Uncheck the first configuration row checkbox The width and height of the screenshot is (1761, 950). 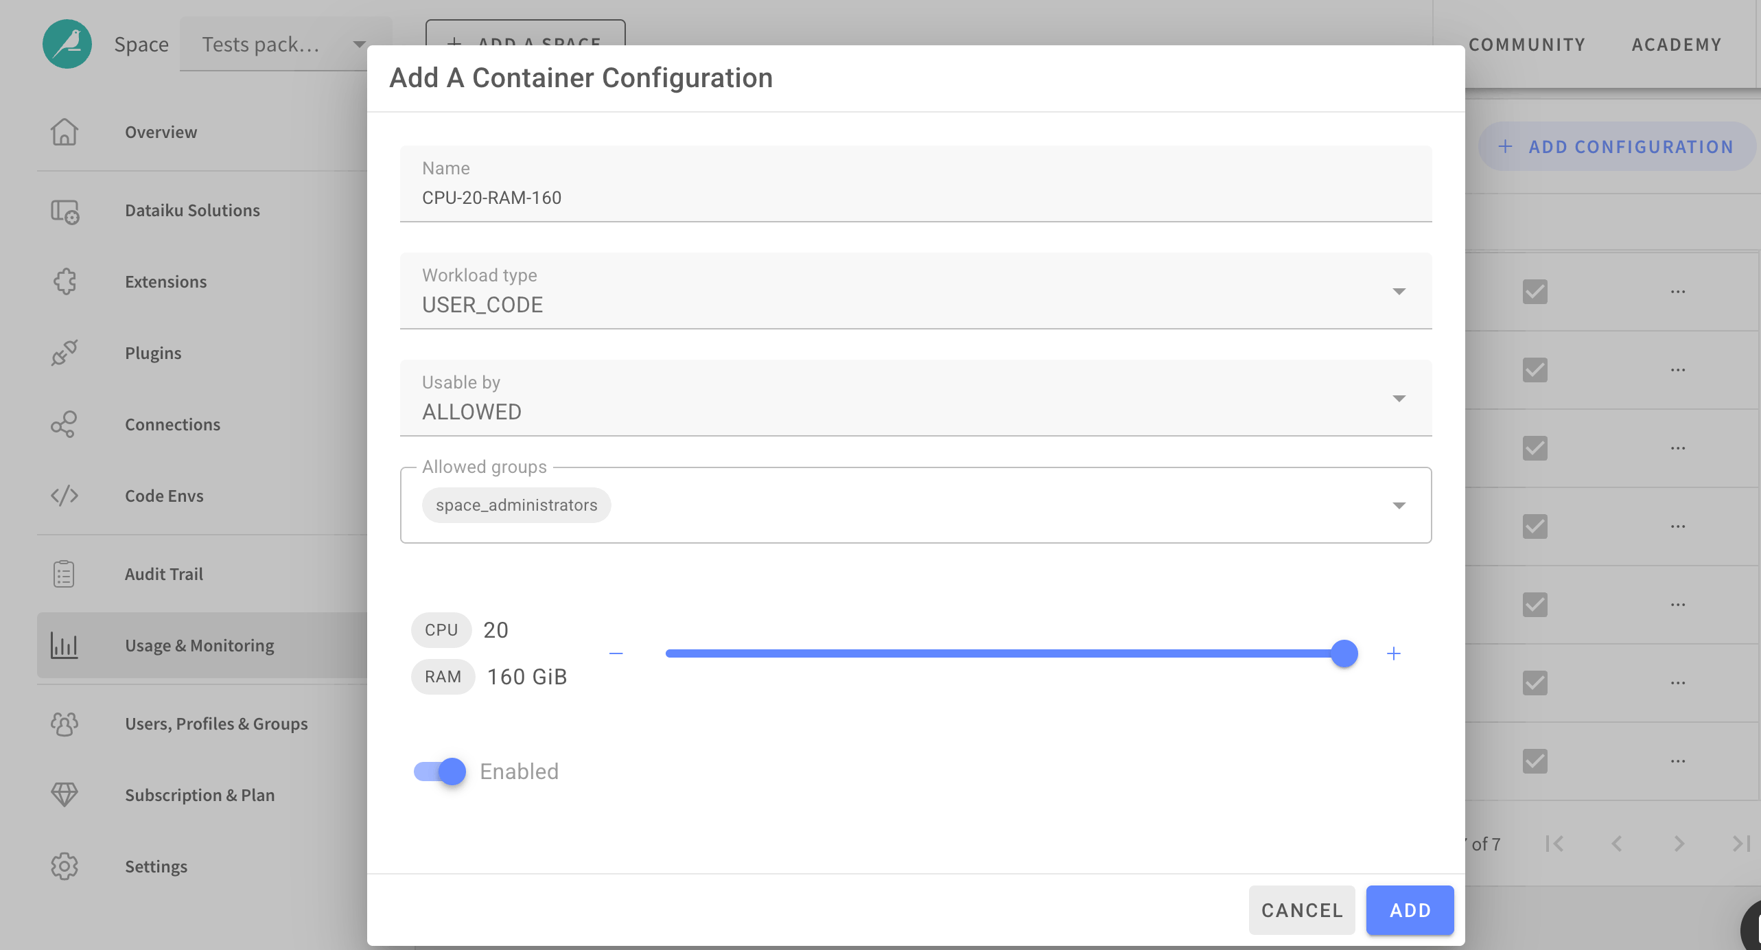pyautogui.click(x=1535, y=292)
